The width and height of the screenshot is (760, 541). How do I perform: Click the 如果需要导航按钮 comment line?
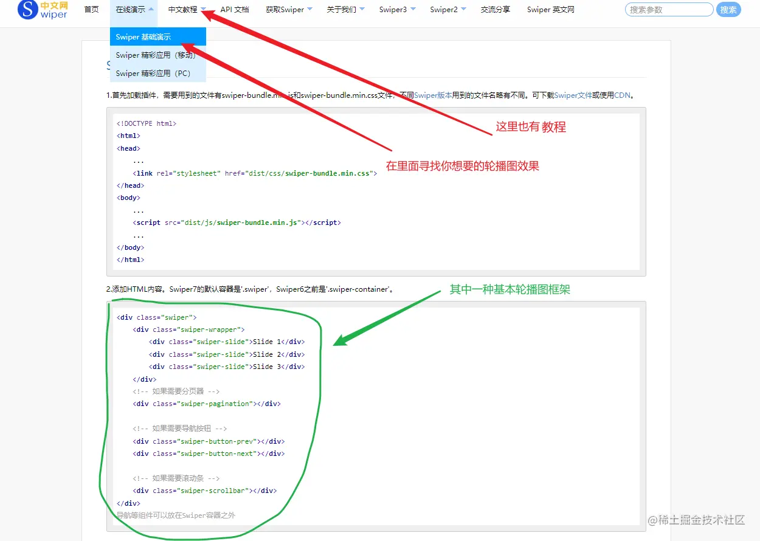(x=180, y=429)
